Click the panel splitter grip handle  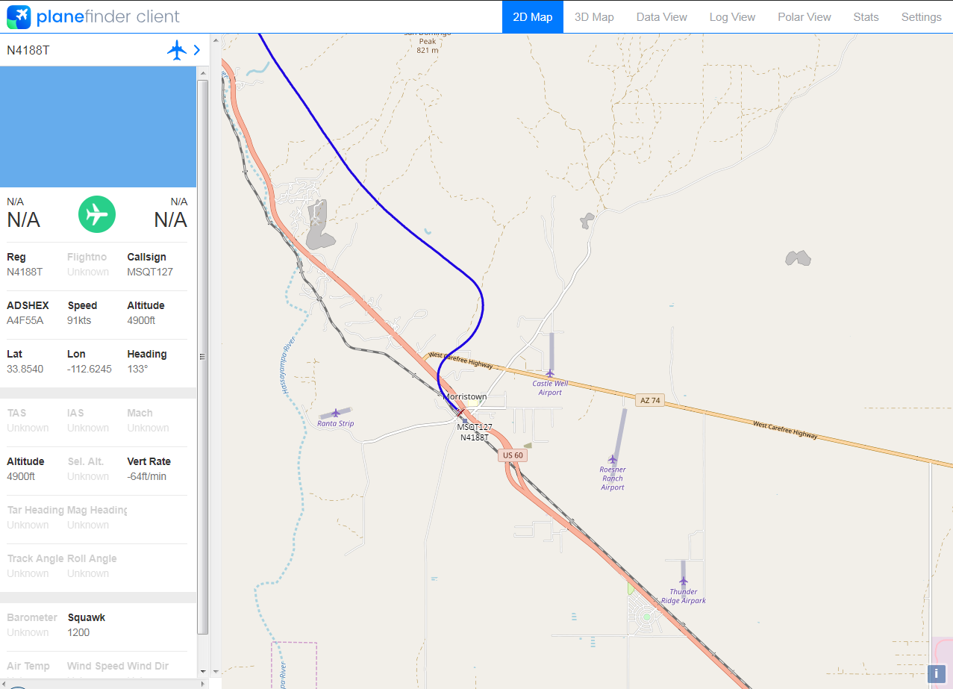pyautogui.click(x=201, y=357)
